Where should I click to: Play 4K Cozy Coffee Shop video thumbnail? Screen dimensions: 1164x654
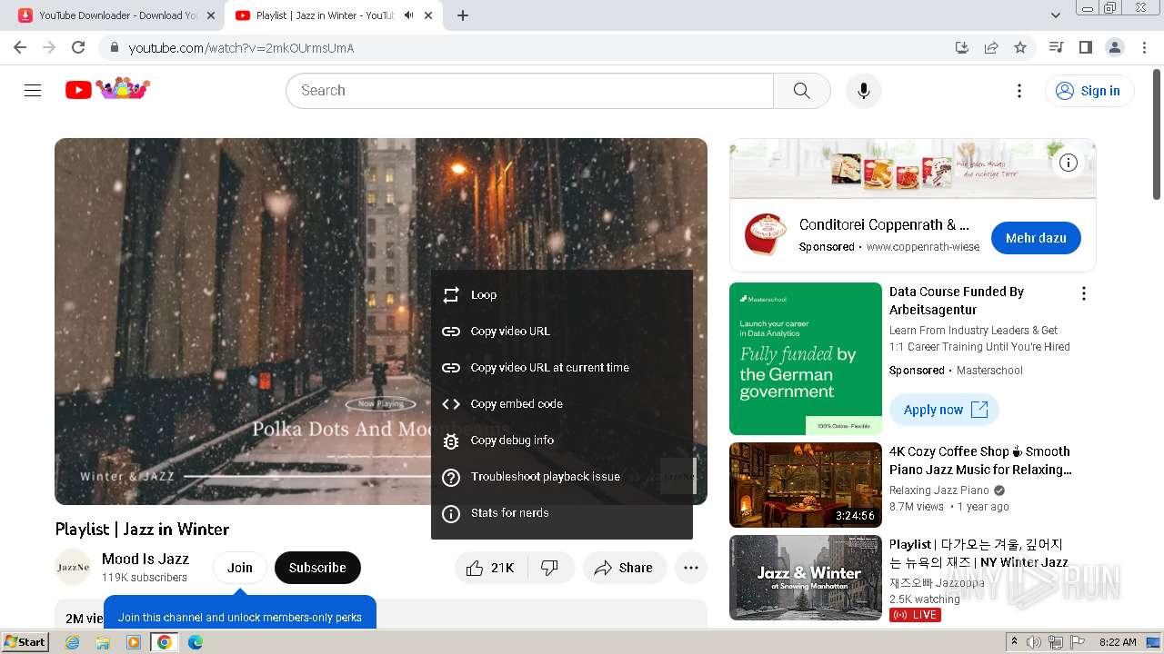pyautogui.click(x=806, y=485)
